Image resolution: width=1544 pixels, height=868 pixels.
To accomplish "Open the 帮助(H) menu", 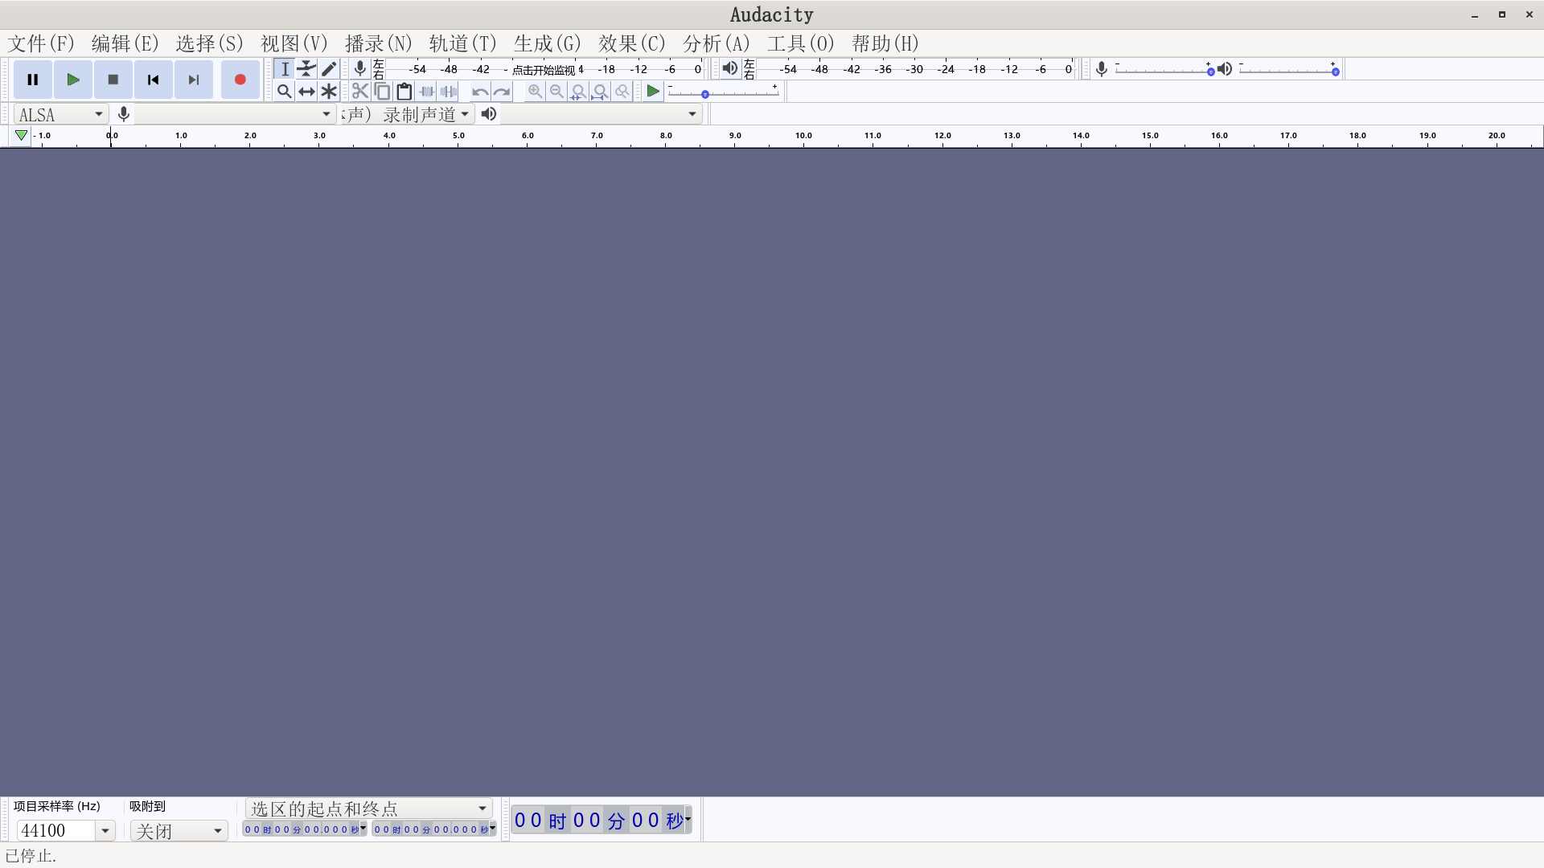I will (x=885, y=43).
